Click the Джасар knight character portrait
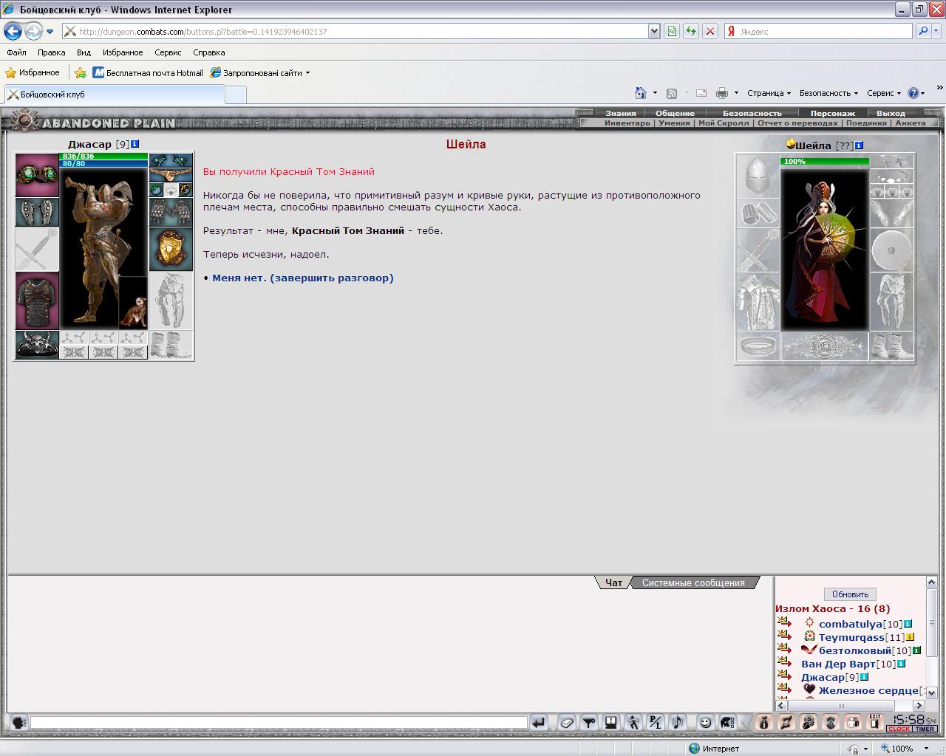946x756 pixels. point(103,247)
